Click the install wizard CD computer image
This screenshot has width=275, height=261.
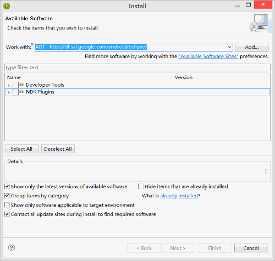(x=259, y=23)
